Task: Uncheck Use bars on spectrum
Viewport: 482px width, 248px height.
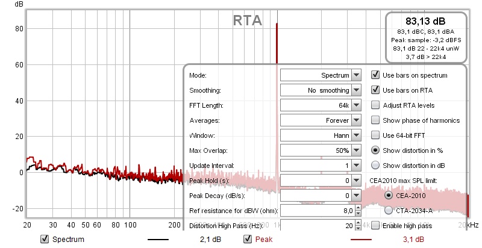Action: tap(375, 75)
